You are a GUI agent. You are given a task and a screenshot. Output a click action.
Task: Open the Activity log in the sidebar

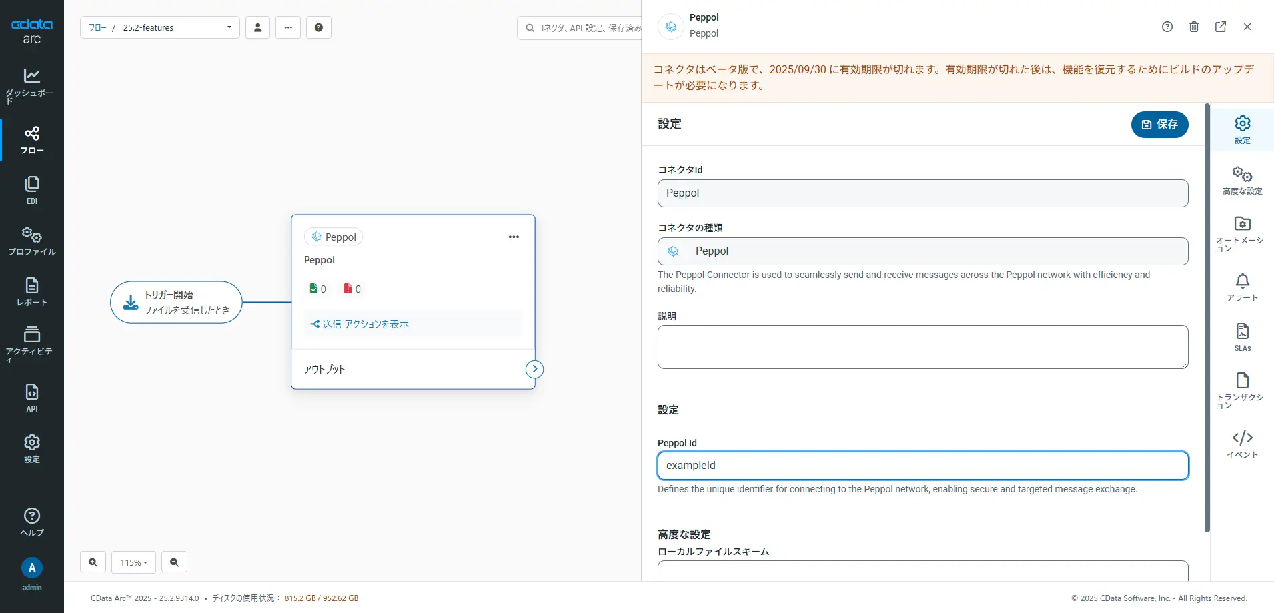pyautogui.click(x=31, y=343)
